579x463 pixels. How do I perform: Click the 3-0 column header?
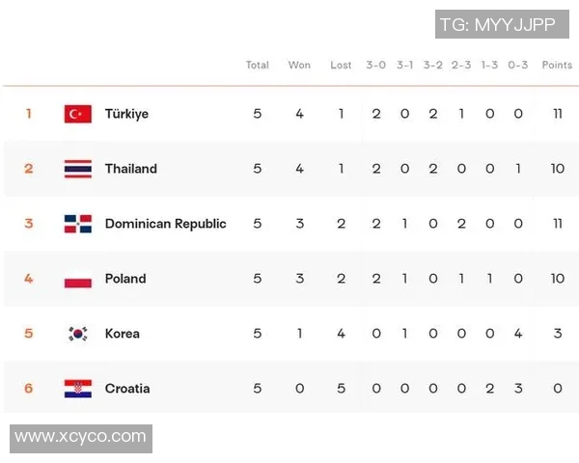375,66
